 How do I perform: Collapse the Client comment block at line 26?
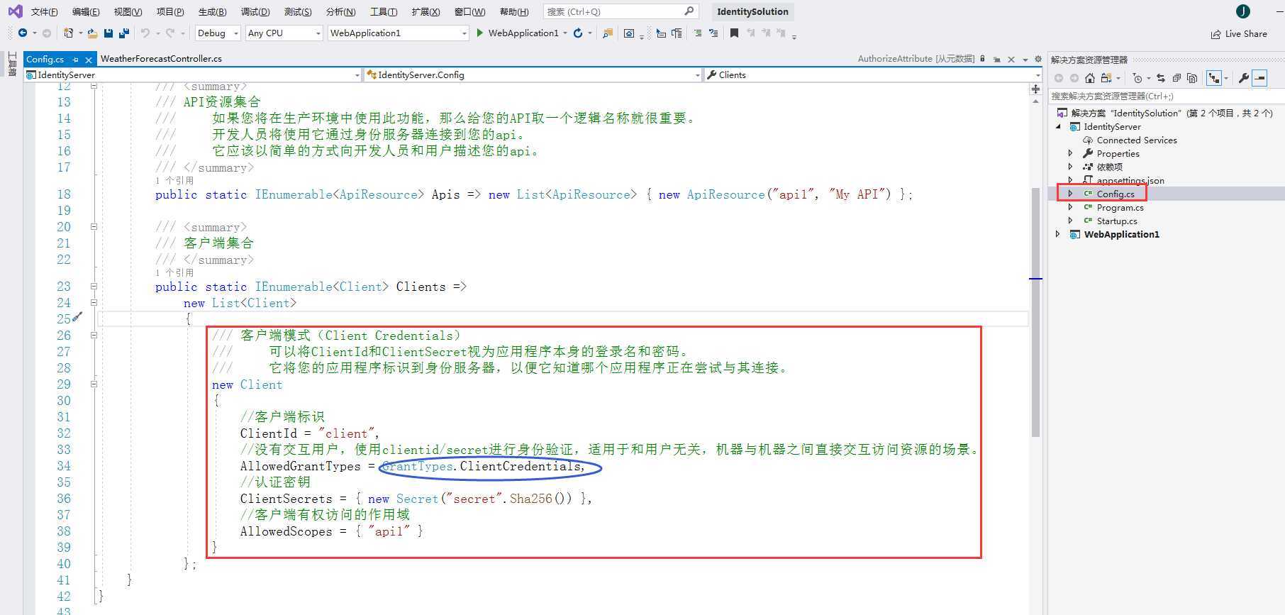(94, 336)
